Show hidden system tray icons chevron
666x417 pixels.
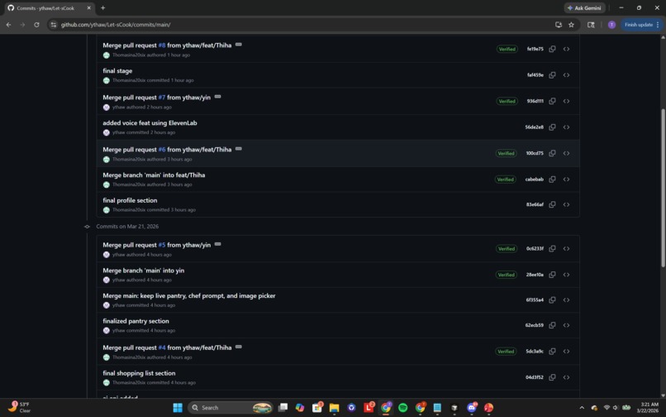coord(582,408)
